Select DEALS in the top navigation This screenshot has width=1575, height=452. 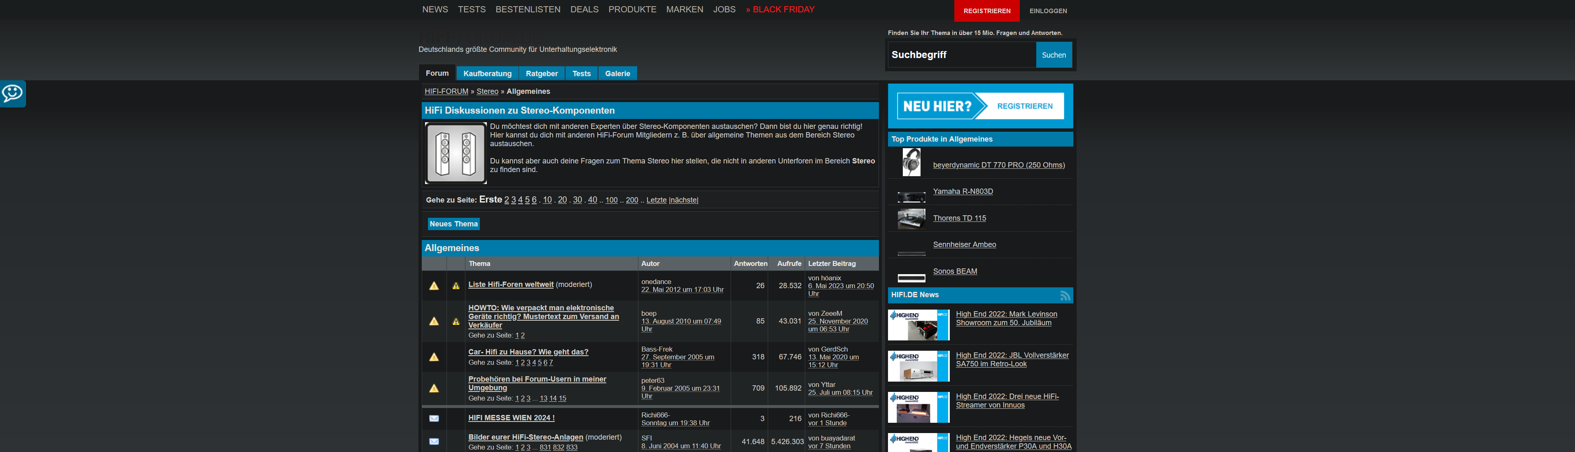click(x=584, y=9)
